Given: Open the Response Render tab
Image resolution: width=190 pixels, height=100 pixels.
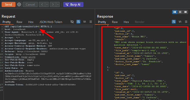Looking at the screenshot, I should click(140, 22).
